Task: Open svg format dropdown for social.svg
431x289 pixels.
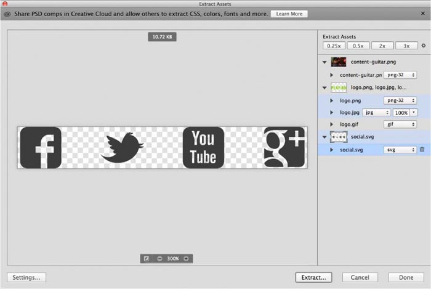Action: click(400, 150)
